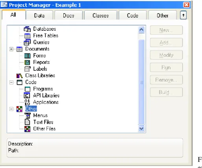Select the Menus label
Viewport: 202px width, 168px height.
click(41, 116)
